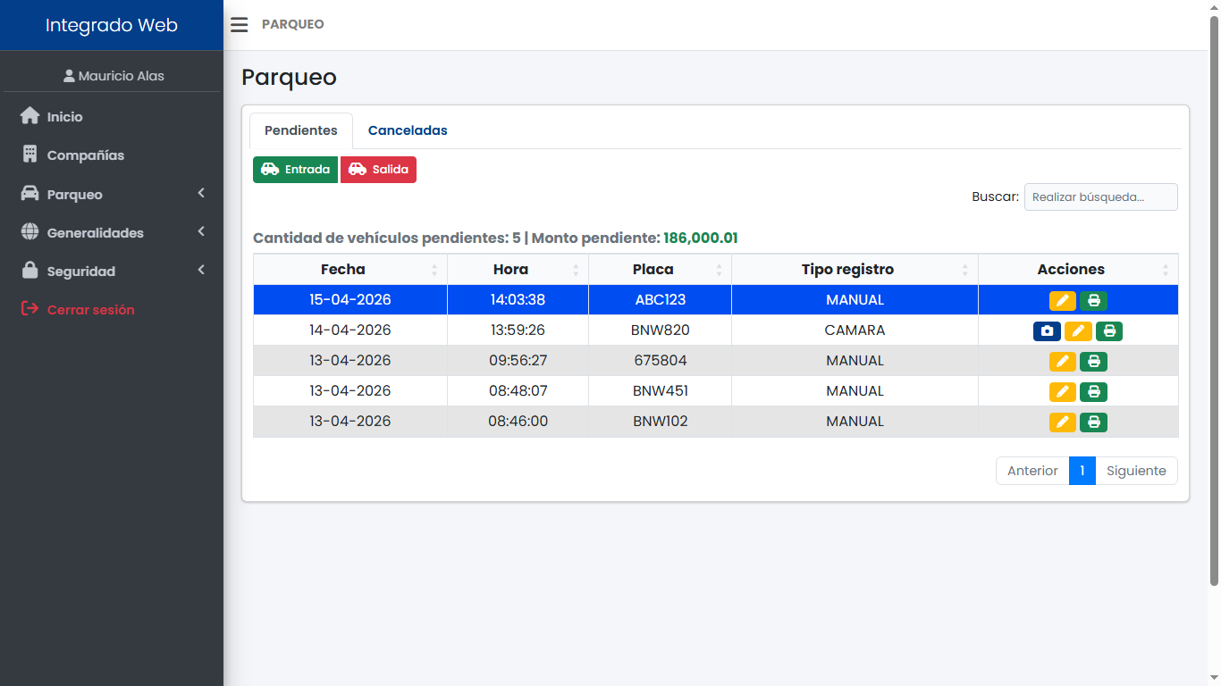Open the sidebar hamburger menu

point(239,24)
